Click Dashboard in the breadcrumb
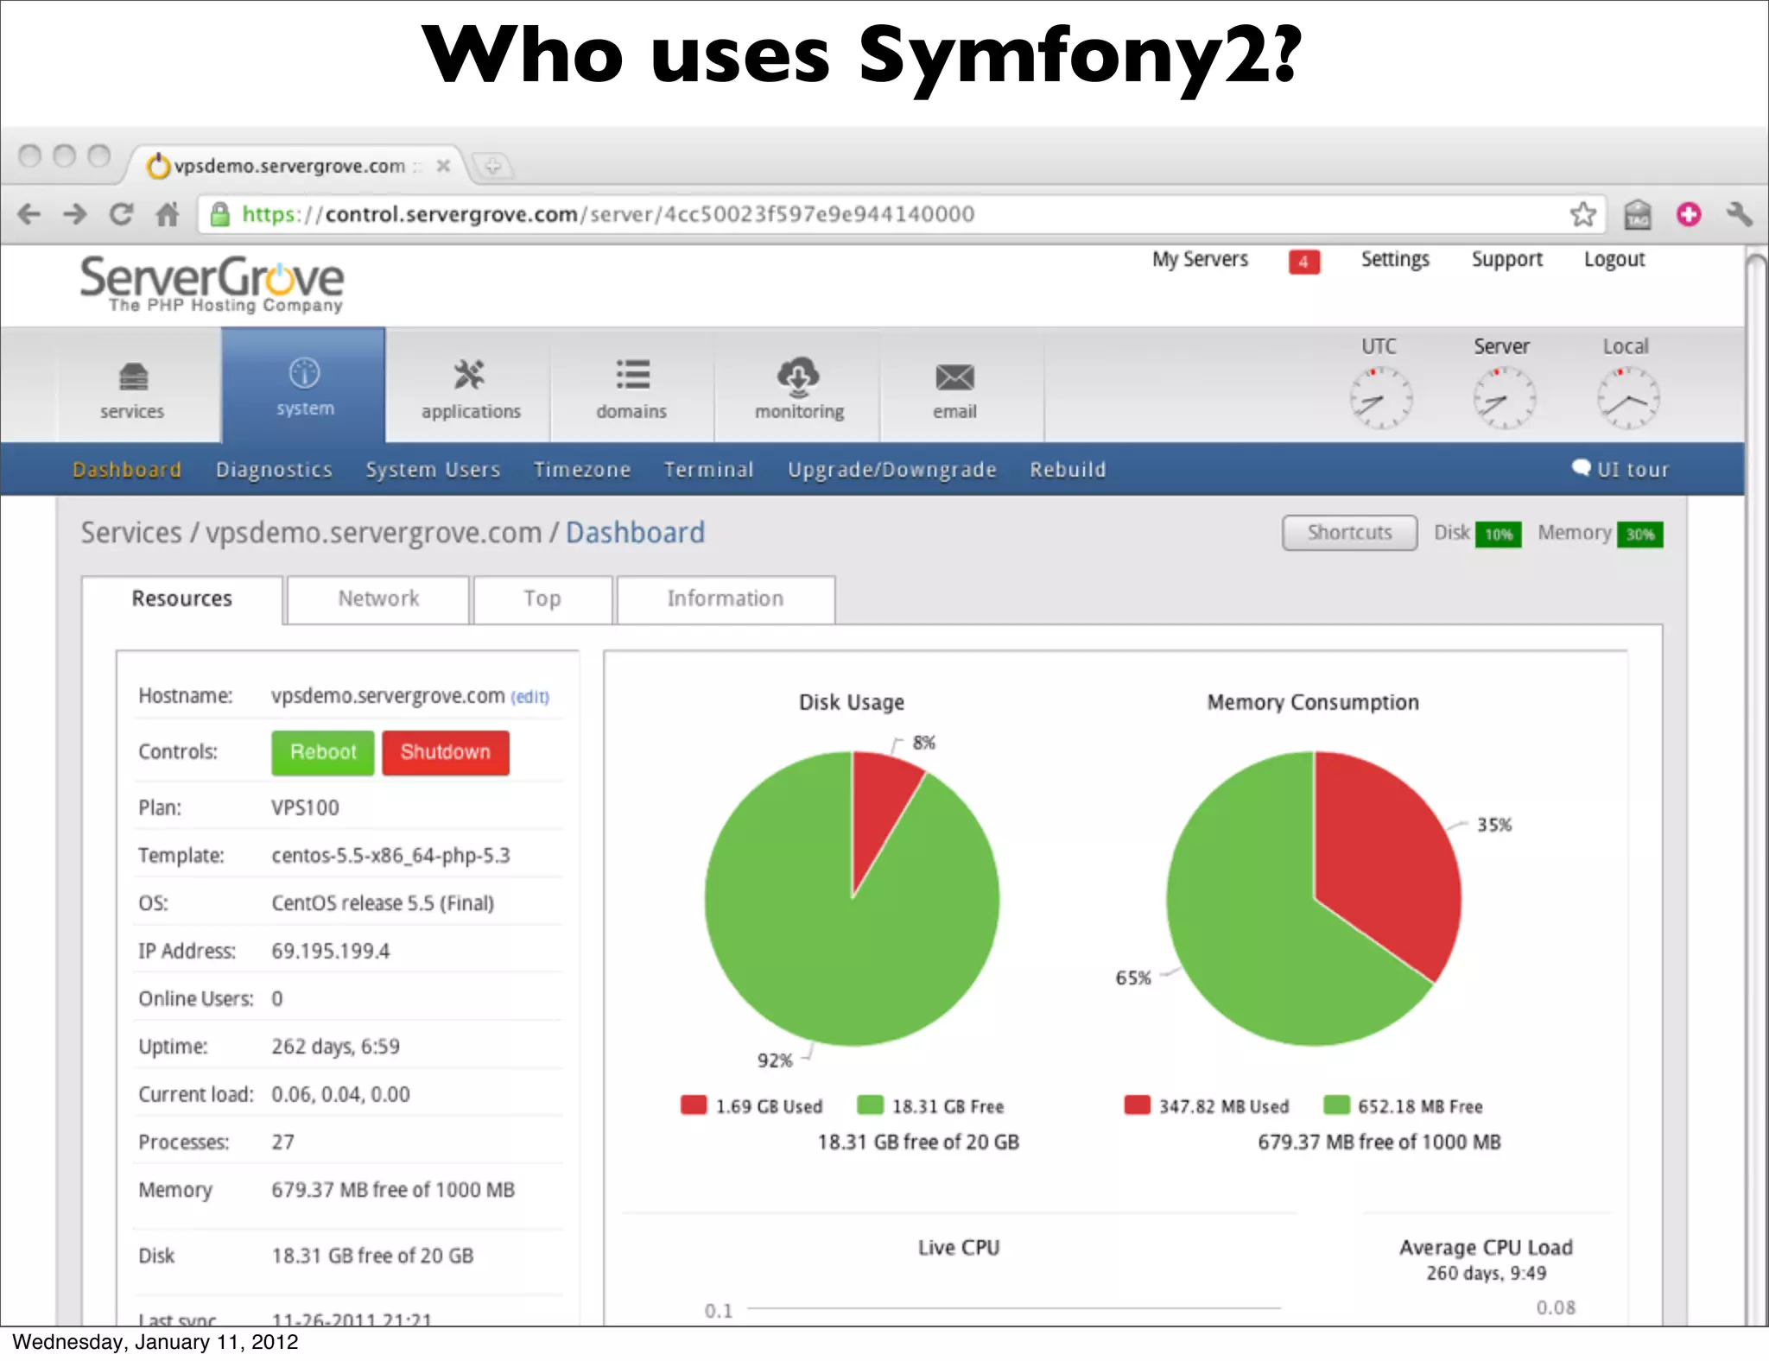Viewport: 1769px width, 1361px height. 635,533
